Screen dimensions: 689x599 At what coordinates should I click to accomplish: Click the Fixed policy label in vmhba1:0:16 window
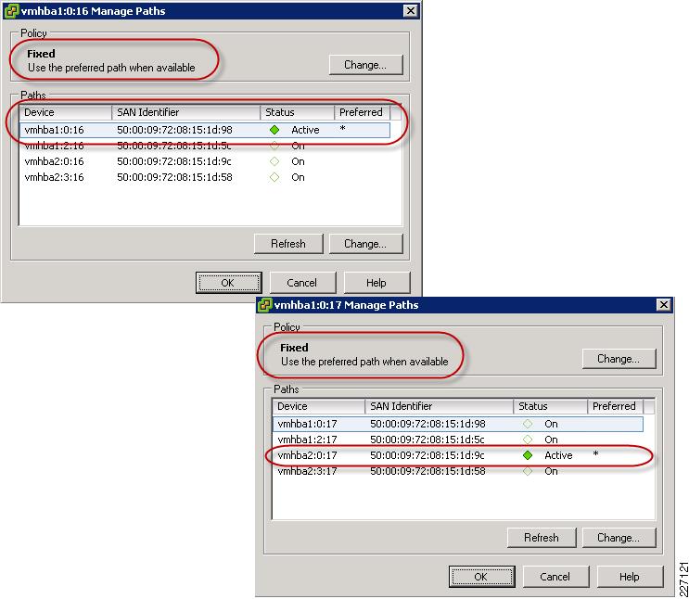[42, 54]
